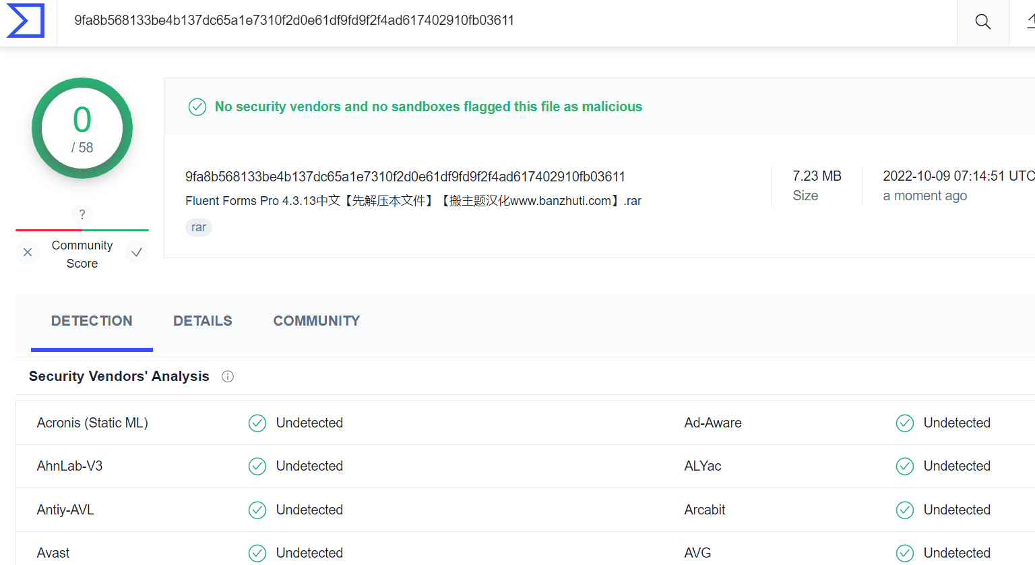This screenshot has width=1035, height=565.
Task: Click the Undetected result for Arcabit
Action: pyautogui.click(x=958, y=510)
